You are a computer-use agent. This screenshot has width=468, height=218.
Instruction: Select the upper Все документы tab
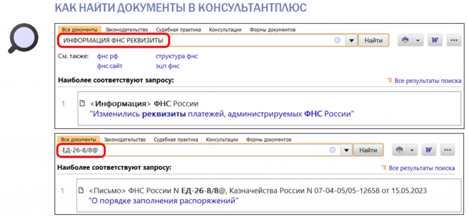[80, 30]
